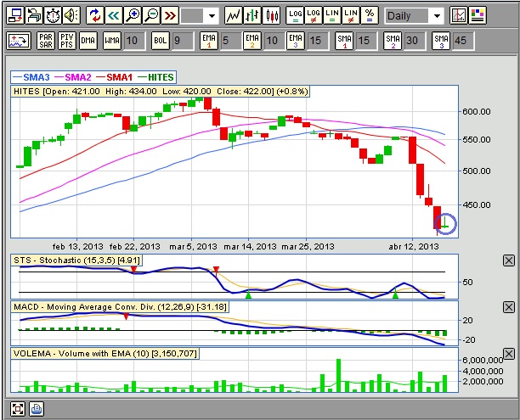This screenshot has height=420, width=520.
Task: Click the fit-to-screen icon in bottom bar
Action: (18, 409)
